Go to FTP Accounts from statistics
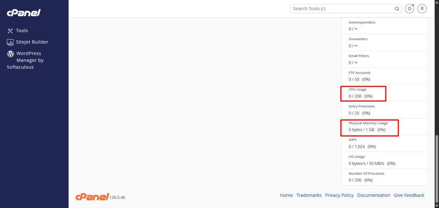Image resolution: width=439 pixels, height=208 pixels. coord(359,73)
